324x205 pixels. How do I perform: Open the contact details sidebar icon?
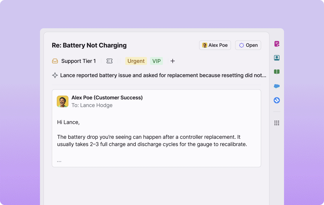click(277, 58)
